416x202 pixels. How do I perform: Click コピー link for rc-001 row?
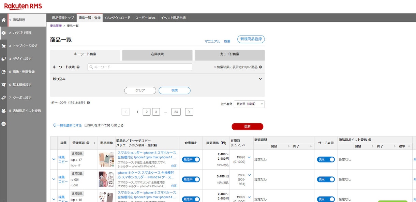coord(63,182)
